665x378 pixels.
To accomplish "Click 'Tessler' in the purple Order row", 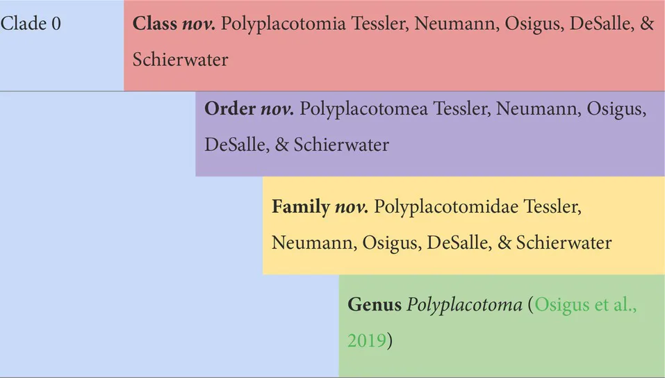I will pos(463,110).
